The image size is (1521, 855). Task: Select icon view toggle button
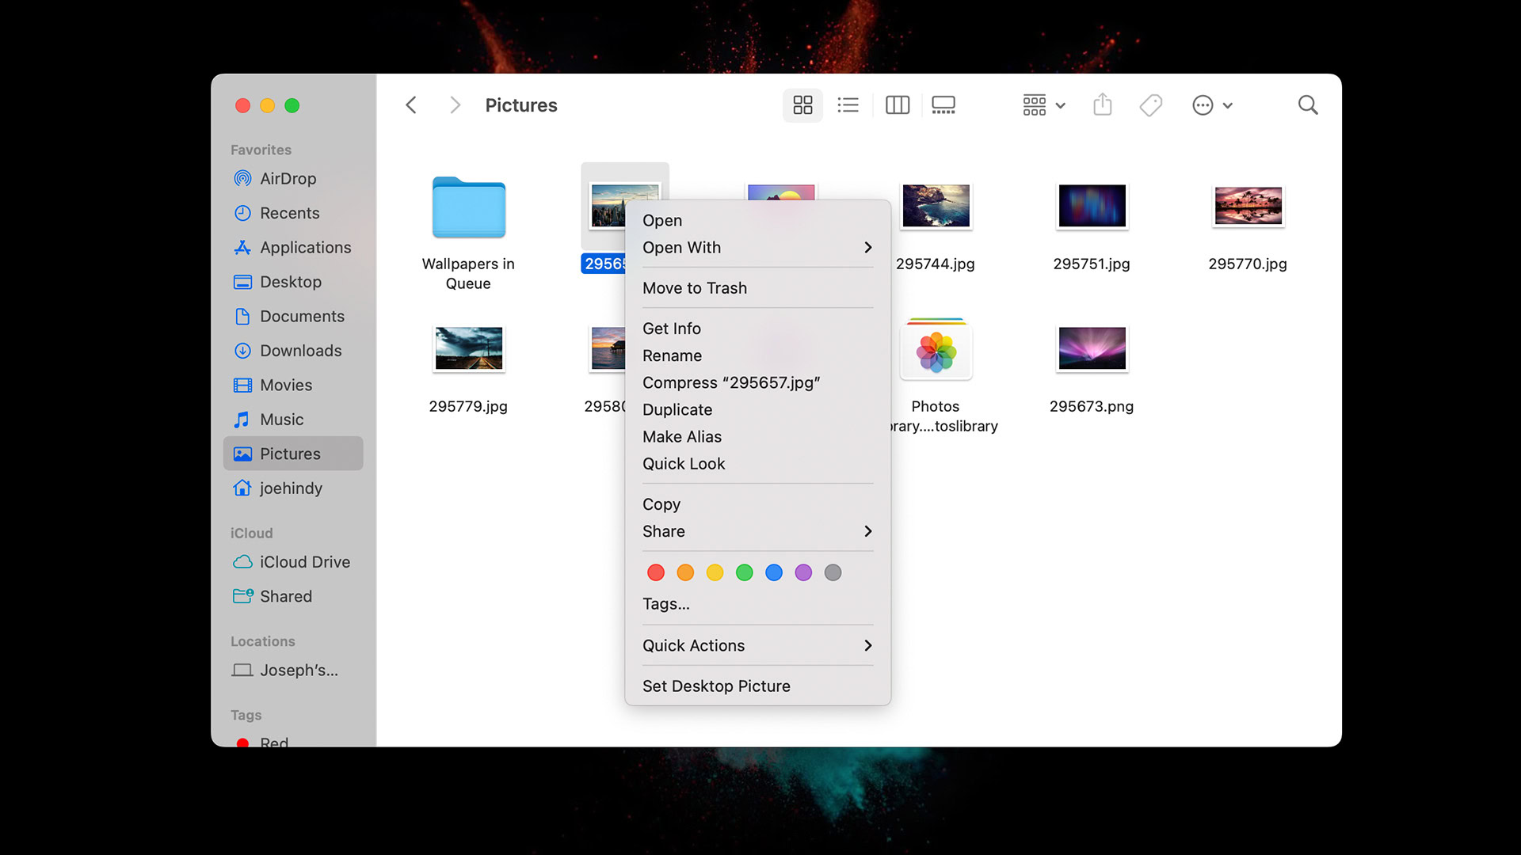point(802,105)
